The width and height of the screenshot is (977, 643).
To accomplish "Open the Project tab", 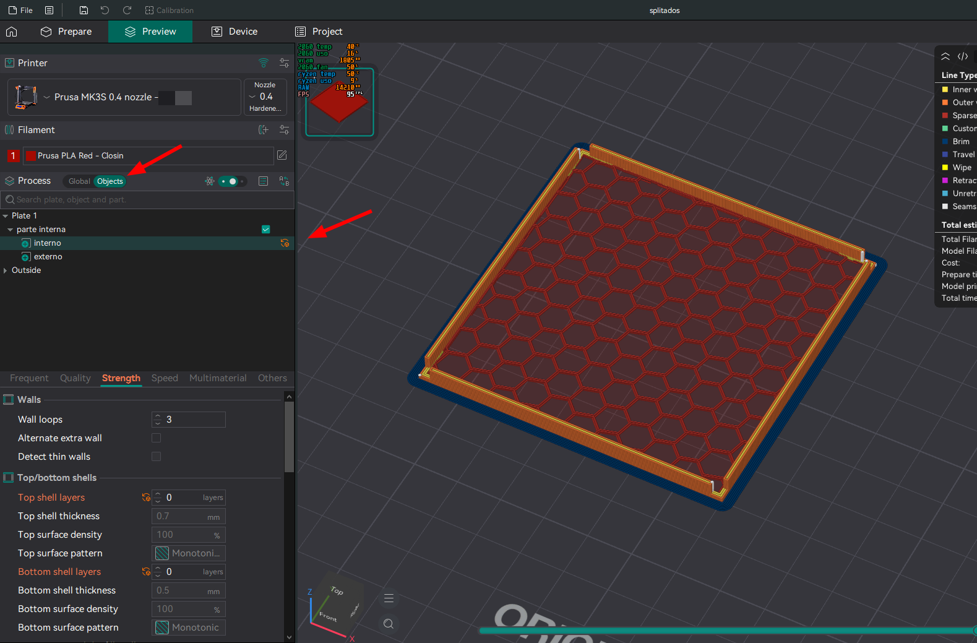I will (319, 32).
